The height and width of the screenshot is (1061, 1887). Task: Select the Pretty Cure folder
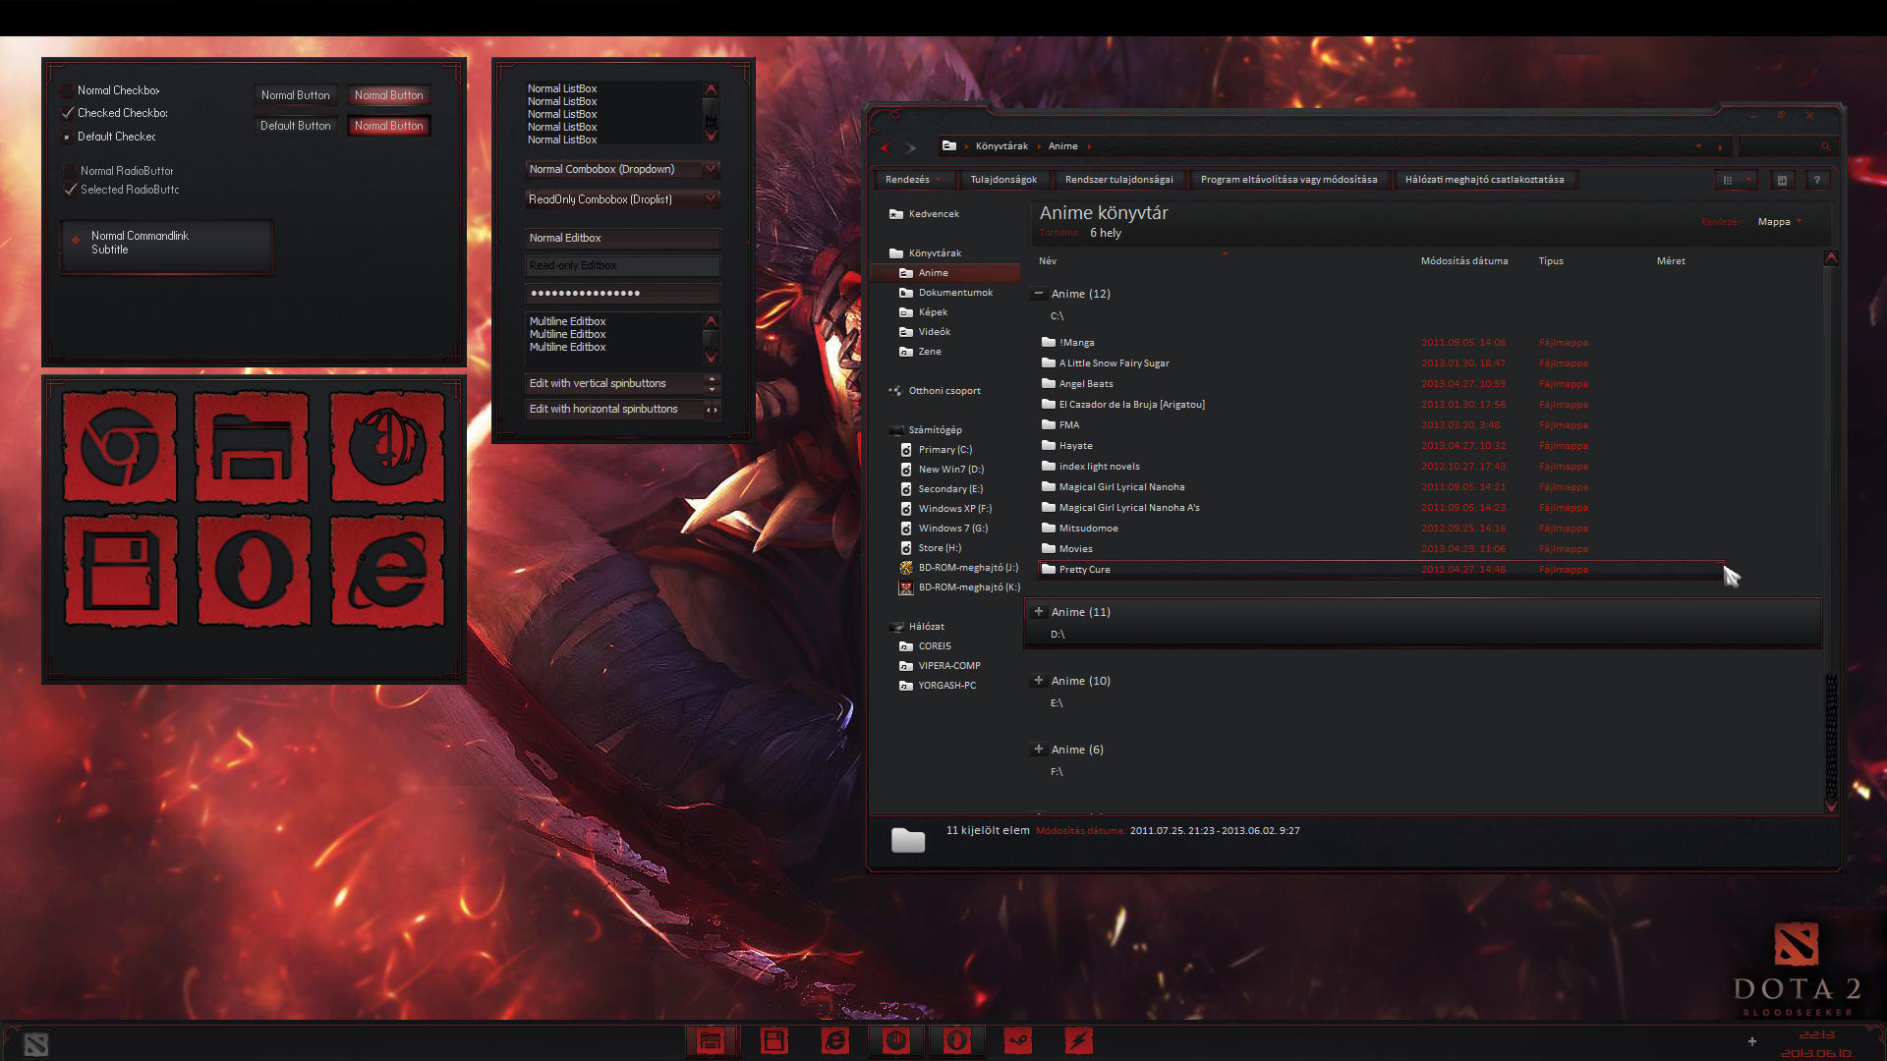click(1380, 570)
